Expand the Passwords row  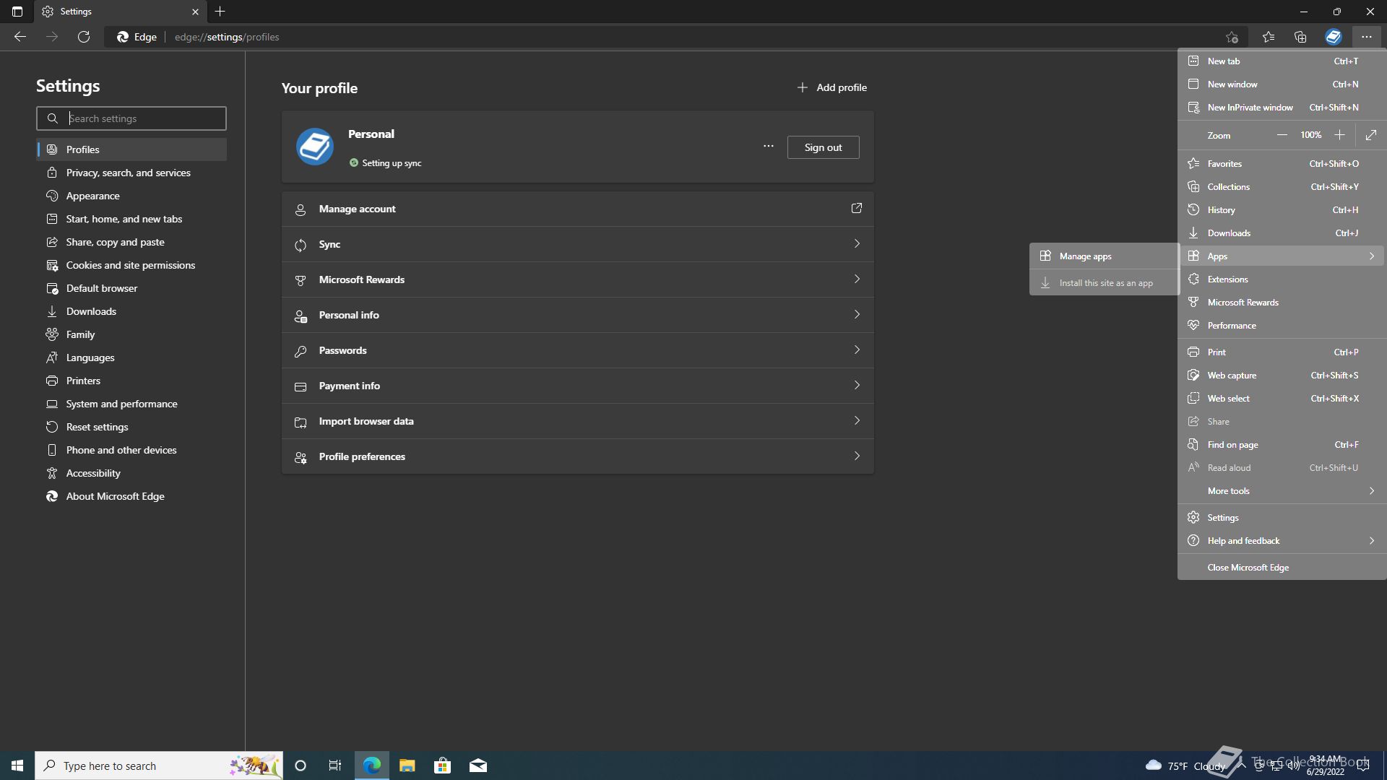click(x=578, y=350)
